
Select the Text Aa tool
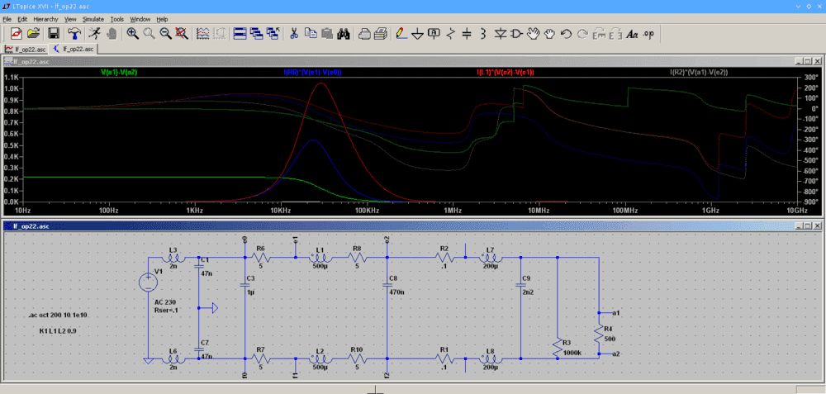[633, 34]
